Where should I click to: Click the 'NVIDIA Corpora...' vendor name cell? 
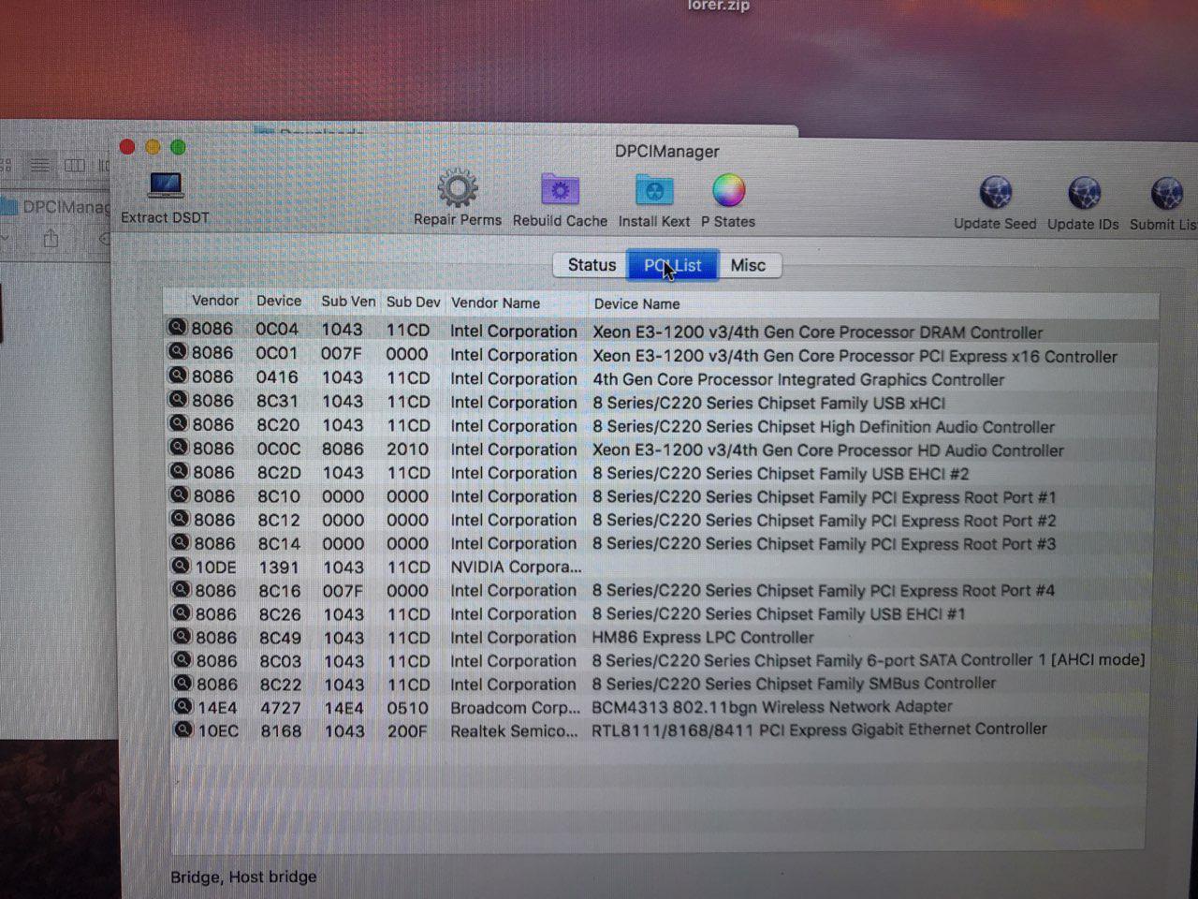pos(516,567)
